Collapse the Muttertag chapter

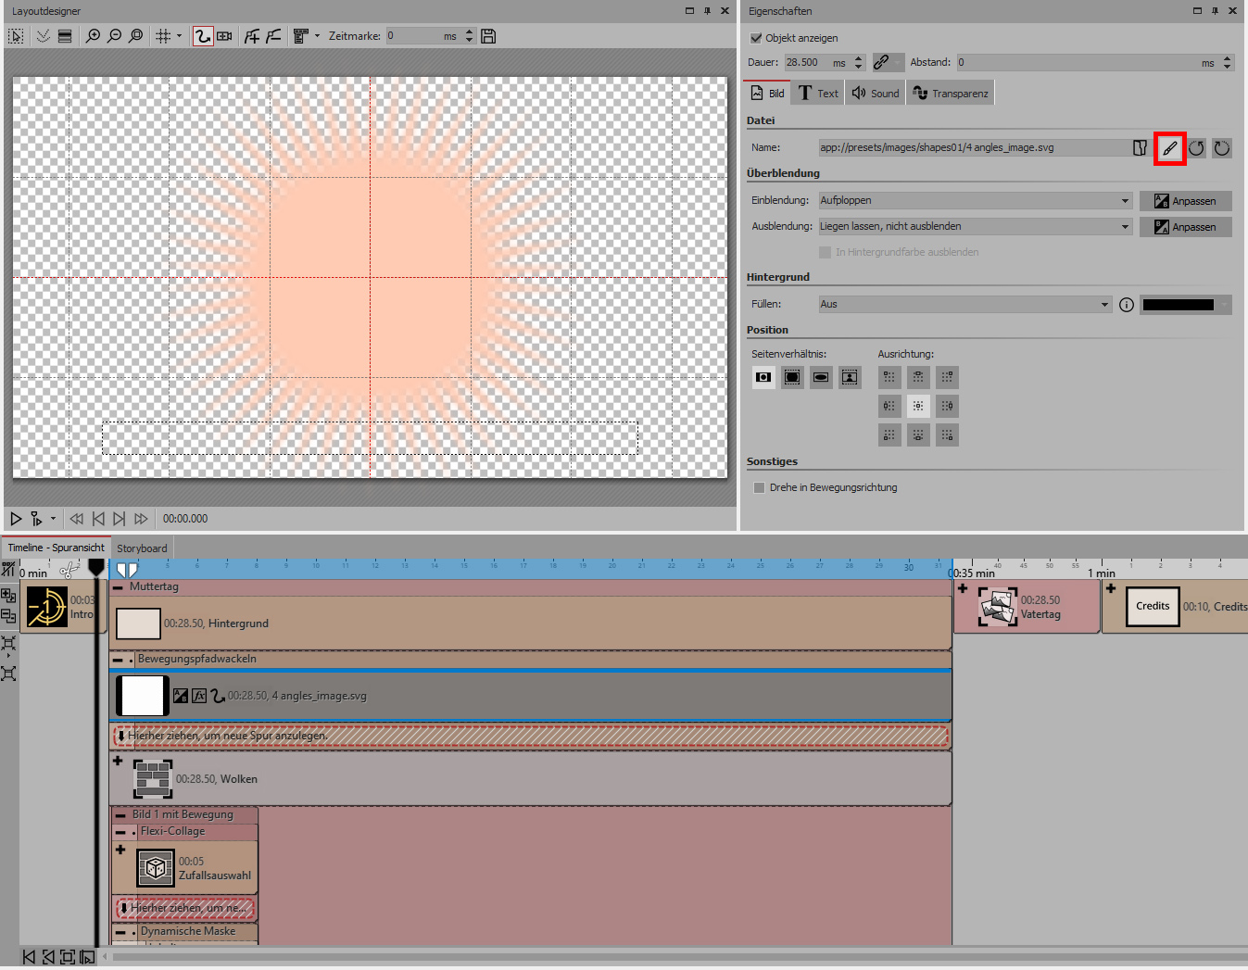(x=119, y=587)
